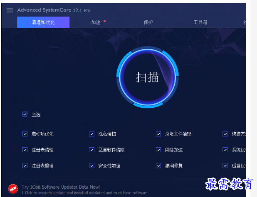Click the 1-Click to securely update description text
Screen dimensions: 257x197
tap(84, 193)
